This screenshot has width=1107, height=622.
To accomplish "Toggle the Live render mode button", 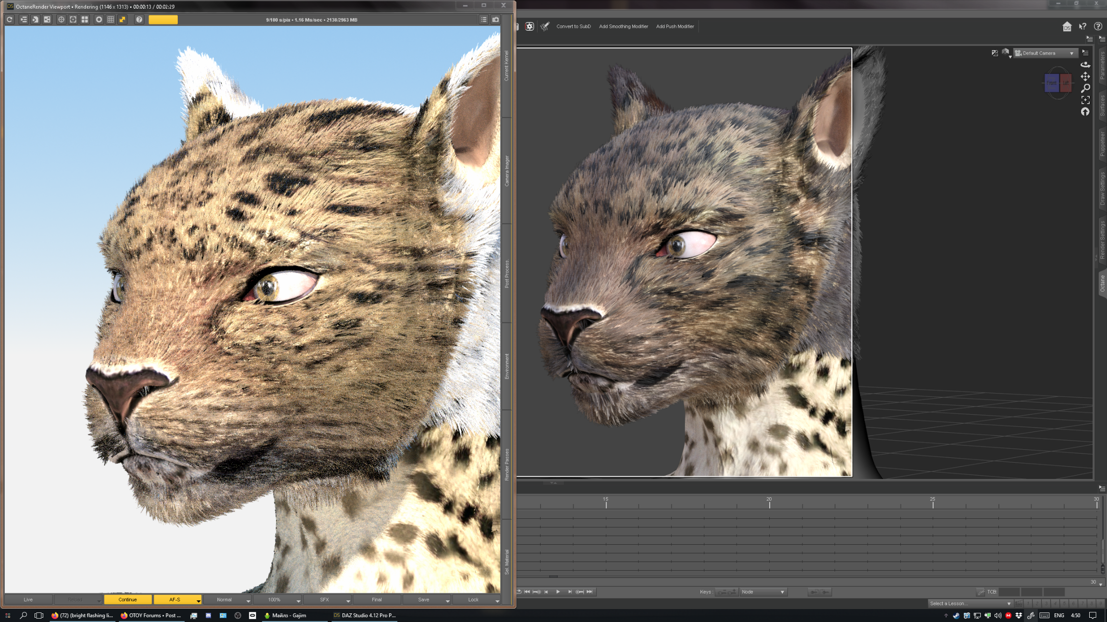I will (28, 599).
